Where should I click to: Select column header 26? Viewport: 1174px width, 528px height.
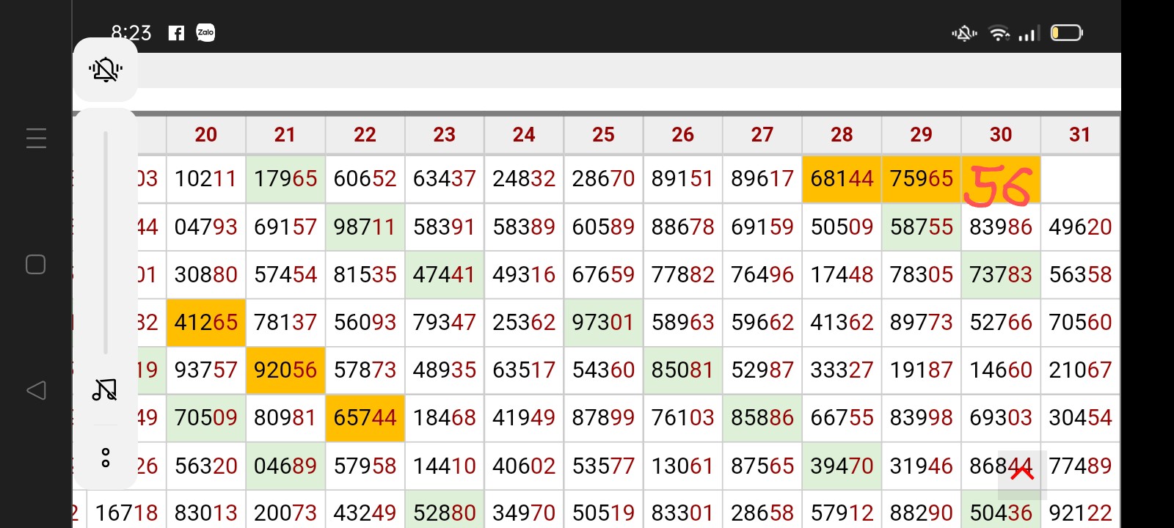point(683,135)
